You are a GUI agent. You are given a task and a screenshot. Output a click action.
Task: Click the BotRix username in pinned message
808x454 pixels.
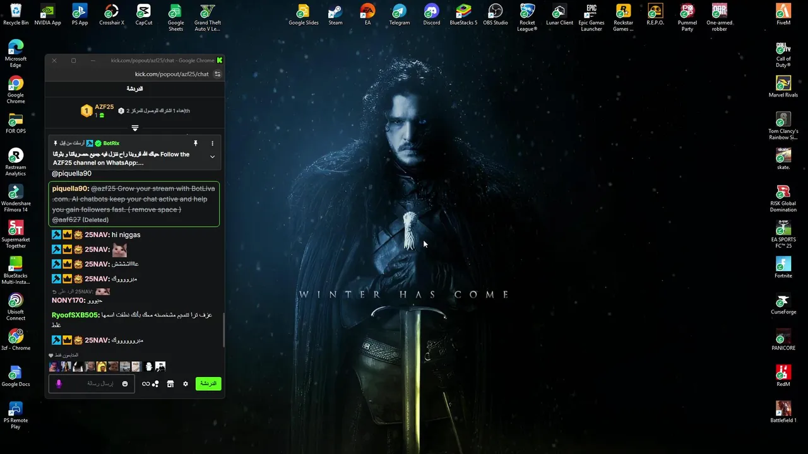(111, 143)
